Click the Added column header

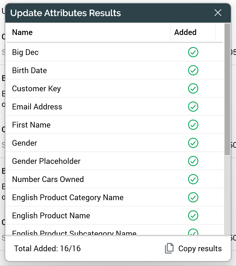coord(185,32)
